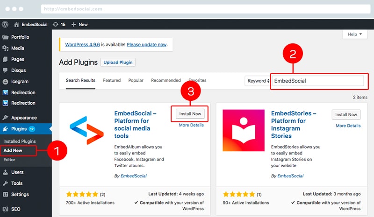Image resolution: width=374 pixels, height=217 pixels.
Task: Open the WordPress logo menu
Action: [x=5, y=24]
